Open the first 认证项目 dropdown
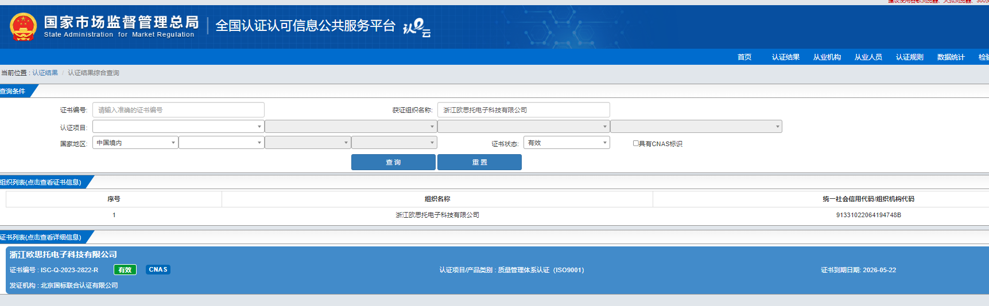989x306 pixels. [x=179, y=127]
